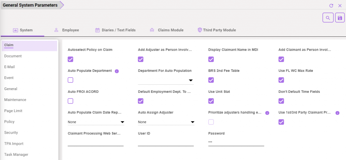Screen dimensions: 346x160
Task: Click the save disk icon button
Action: click(x=340, y=18)
